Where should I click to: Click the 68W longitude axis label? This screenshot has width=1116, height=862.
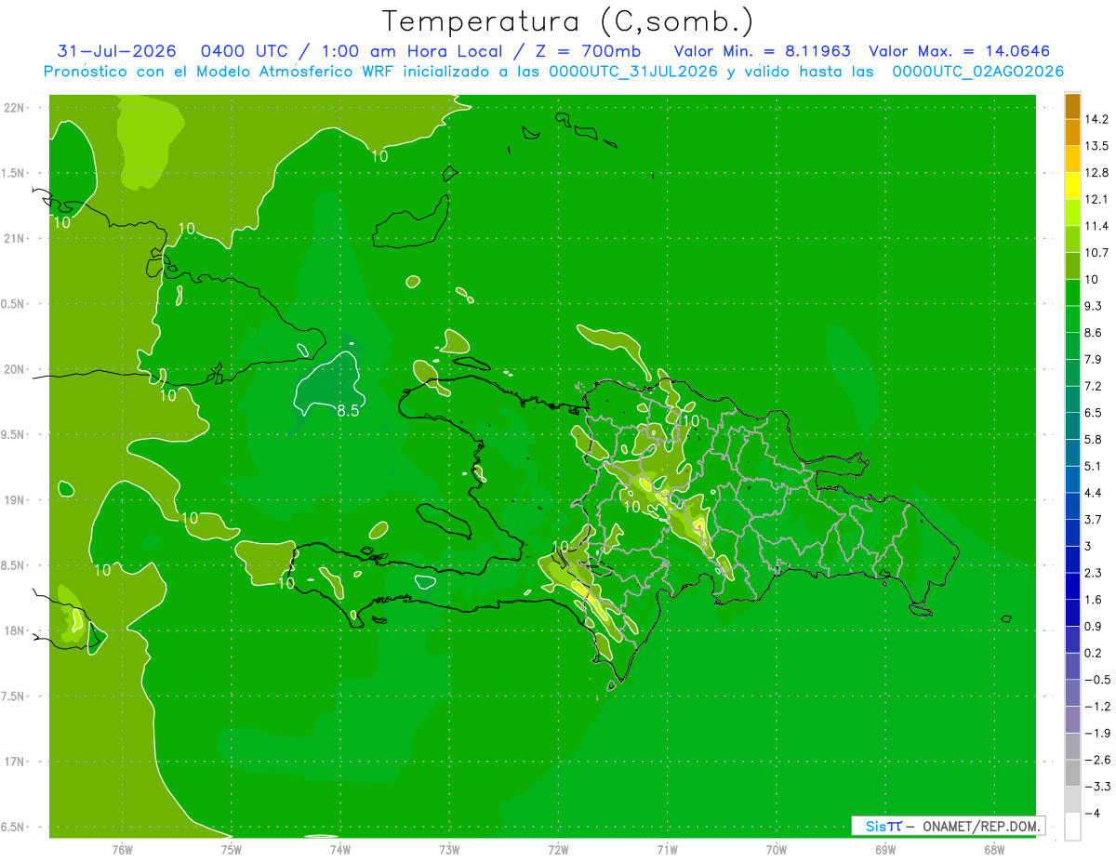click(x=994, y=849)
